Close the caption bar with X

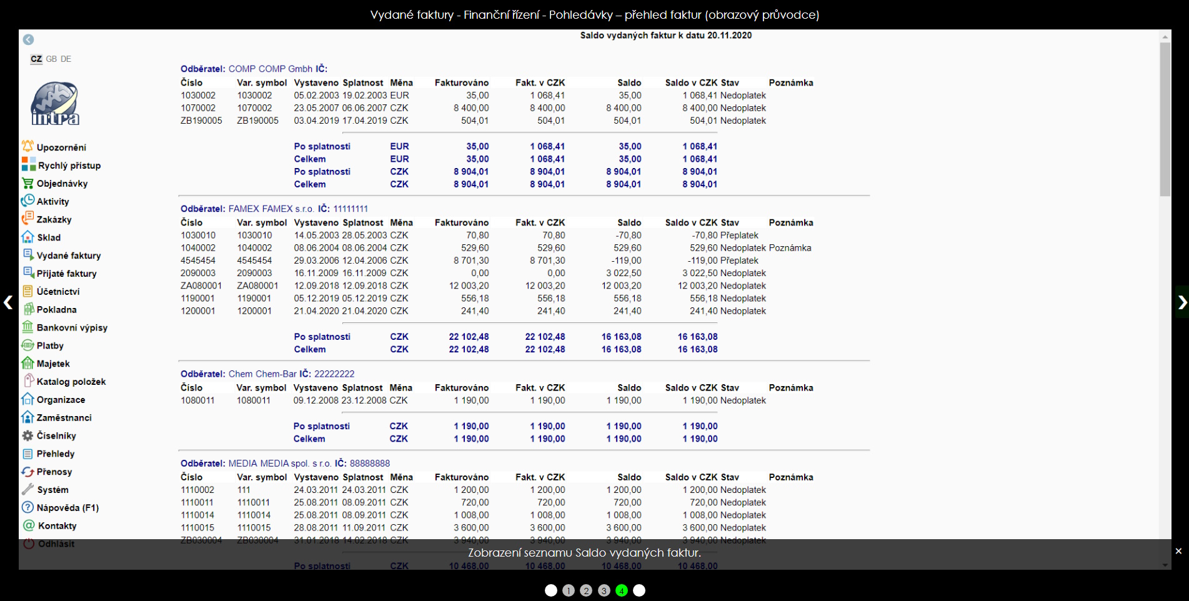click(1178, 551)
